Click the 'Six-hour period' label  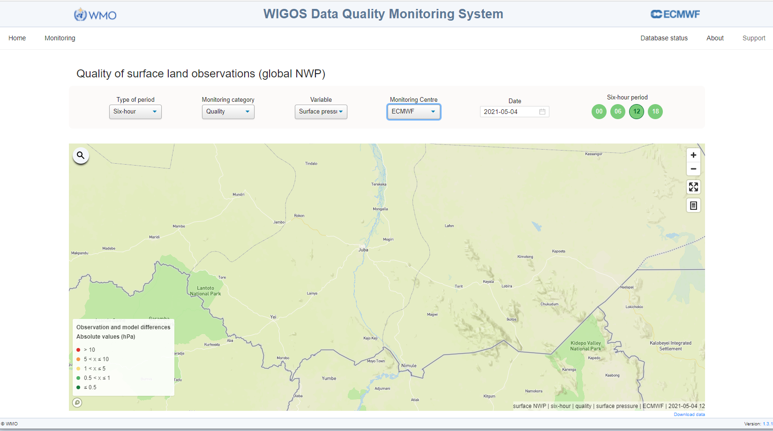click(627, 98)
